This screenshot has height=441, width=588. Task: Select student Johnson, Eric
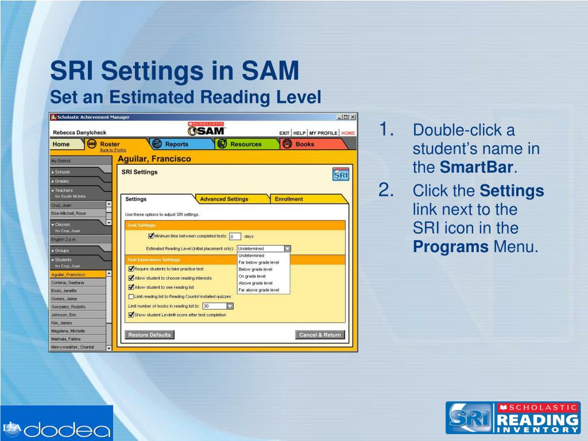tap(78, 315)
